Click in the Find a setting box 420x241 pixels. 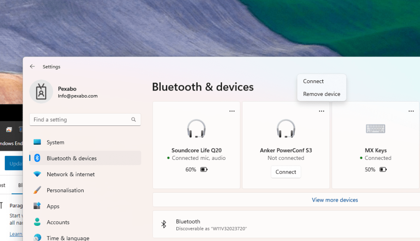(x=85, y=119)
